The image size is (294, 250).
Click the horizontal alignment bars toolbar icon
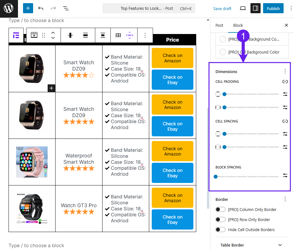[85, 35]
